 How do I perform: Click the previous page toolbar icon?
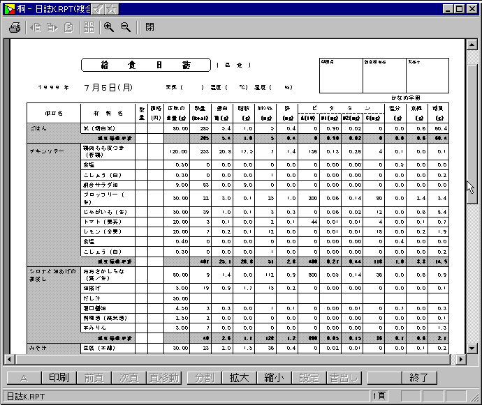click(36, 28)
